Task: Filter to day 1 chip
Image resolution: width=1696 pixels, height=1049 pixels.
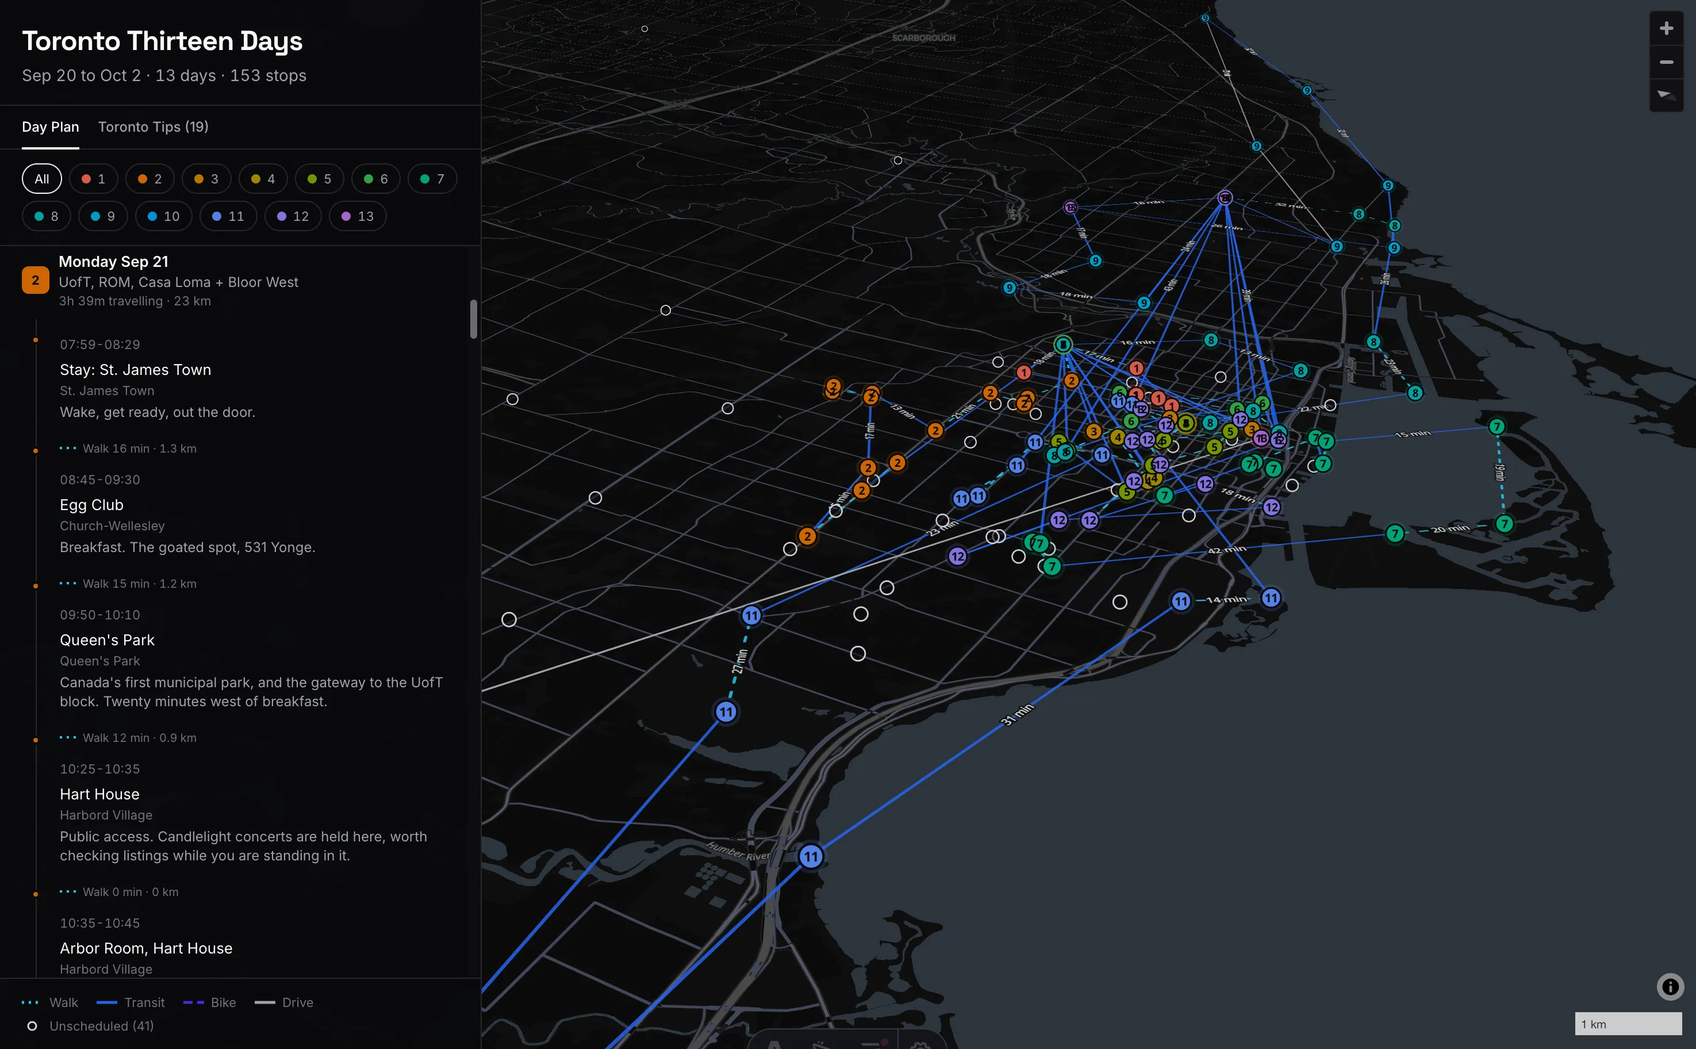Action: tap(94, 179)
